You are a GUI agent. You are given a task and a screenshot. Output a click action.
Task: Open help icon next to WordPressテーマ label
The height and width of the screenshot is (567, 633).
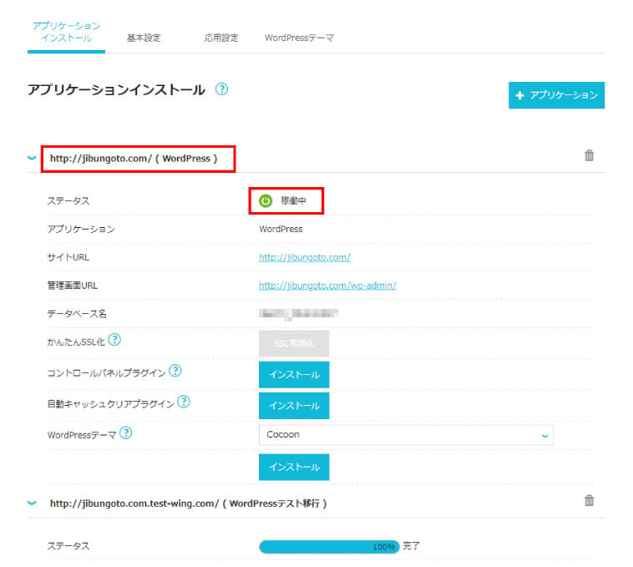[x=126, y=433]
